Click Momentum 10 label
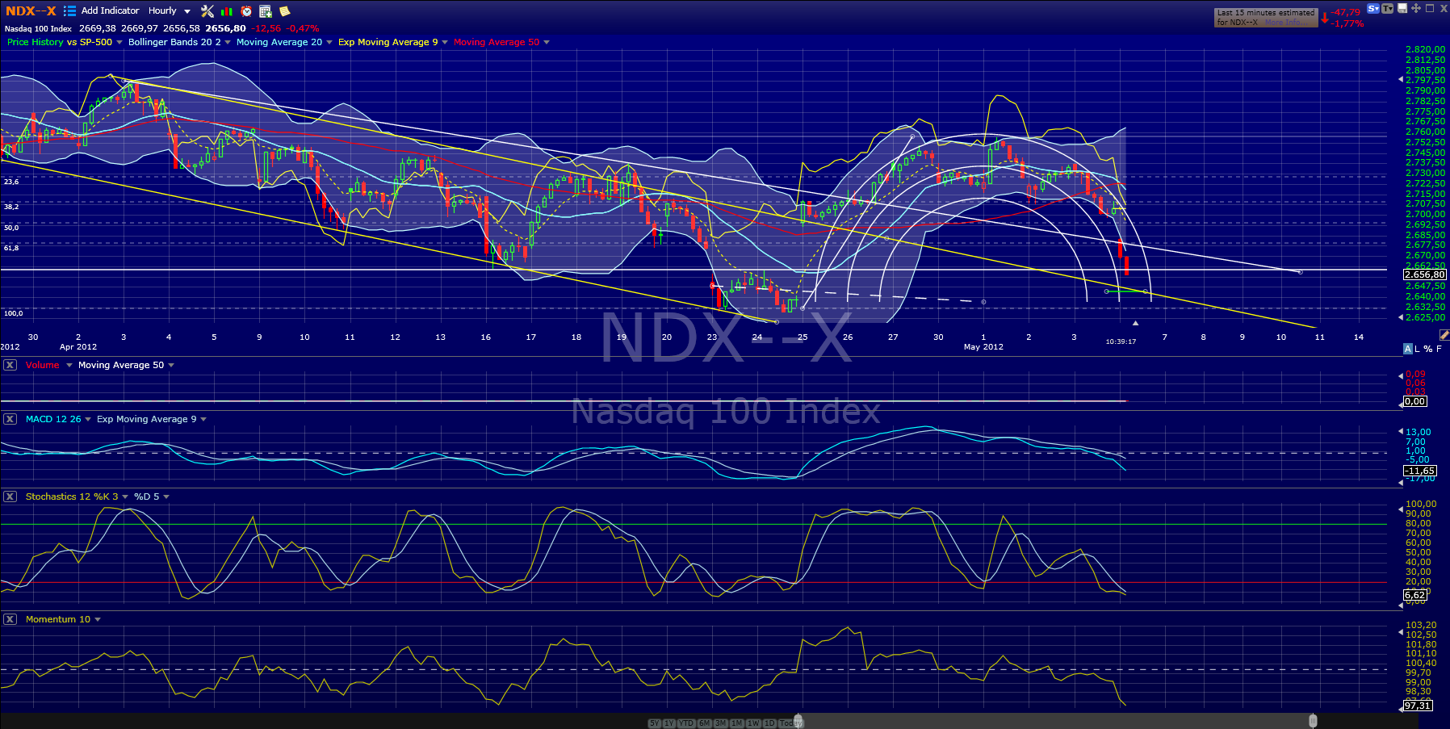The width and height of the screenshot is (1450, 729). [58, 619]
